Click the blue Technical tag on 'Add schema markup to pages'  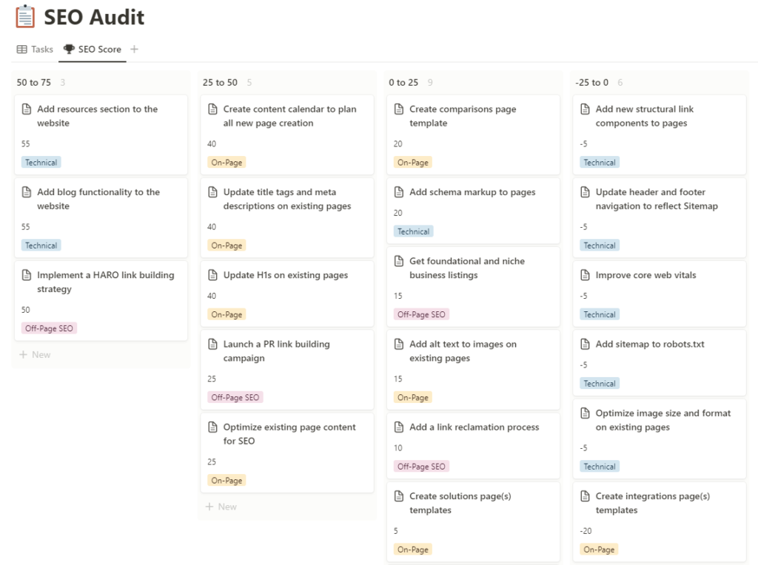(x=413, y=231)
